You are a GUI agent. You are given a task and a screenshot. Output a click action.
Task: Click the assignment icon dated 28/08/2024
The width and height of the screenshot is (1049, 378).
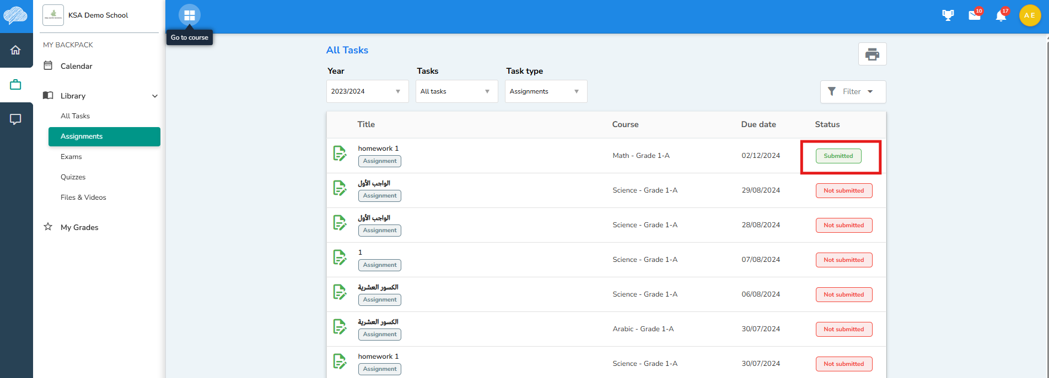coord(340,223)
